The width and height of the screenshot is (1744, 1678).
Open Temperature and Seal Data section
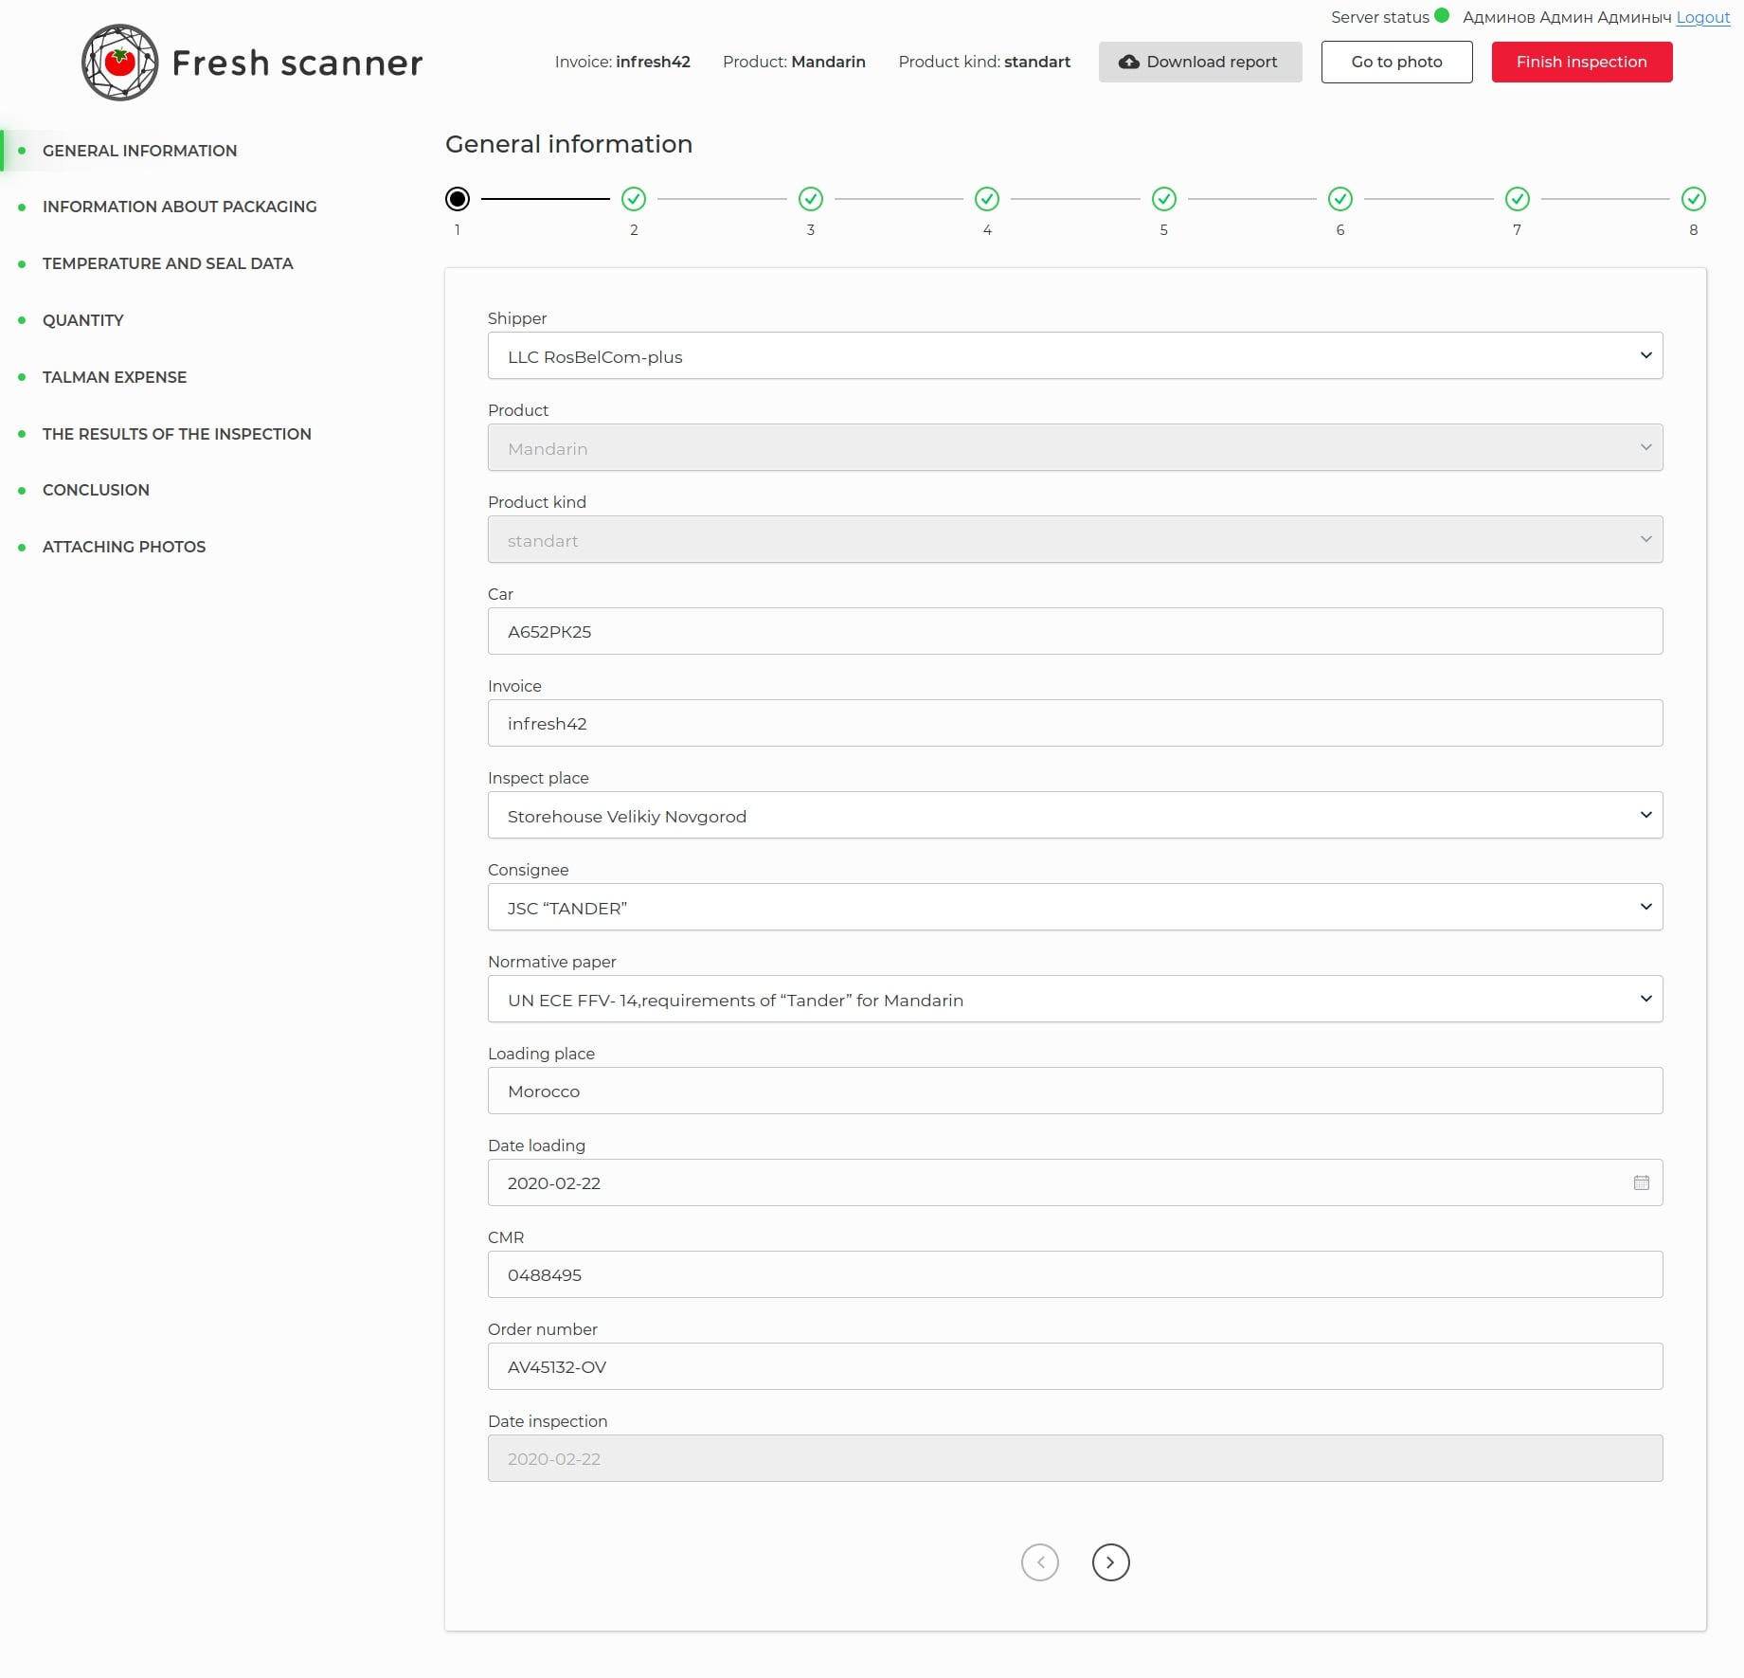[x=168, y=263]
